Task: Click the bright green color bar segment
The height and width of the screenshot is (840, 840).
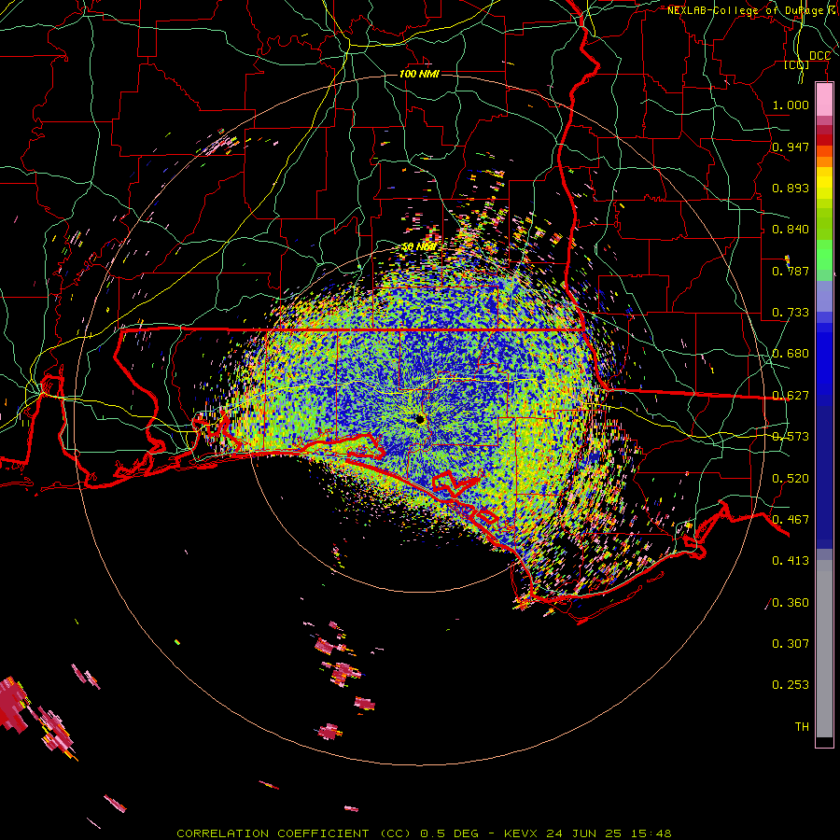Action: tap(824, 255)
